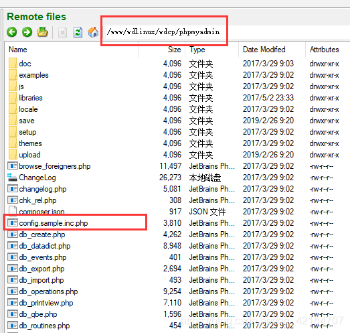Image resolution: width=350 pixels, height=333 pixels.
Task: Select the doc folder name
Action: (x=25, y=64)
